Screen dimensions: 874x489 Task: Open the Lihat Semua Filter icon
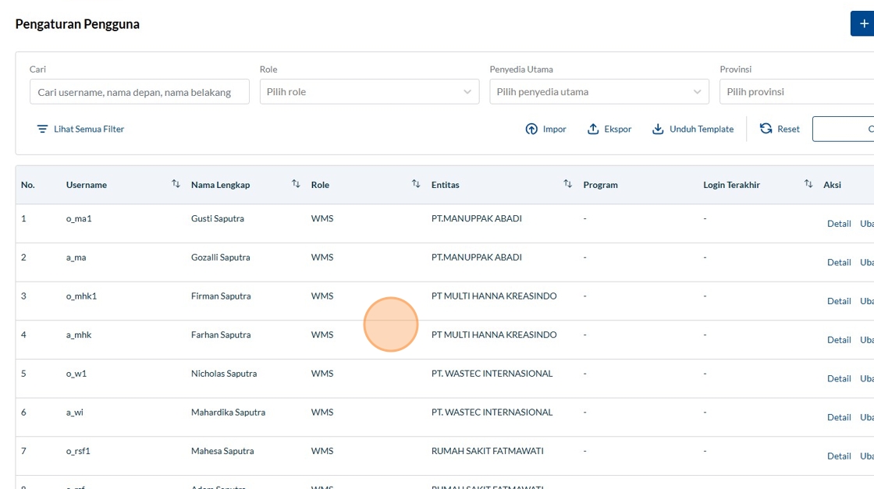pos(42,129)
